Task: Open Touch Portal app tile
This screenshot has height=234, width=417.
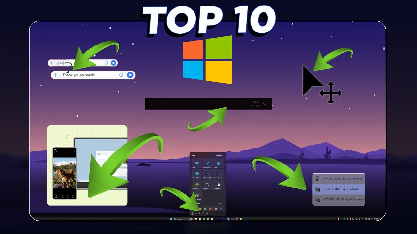Action: tap(218, 185)
